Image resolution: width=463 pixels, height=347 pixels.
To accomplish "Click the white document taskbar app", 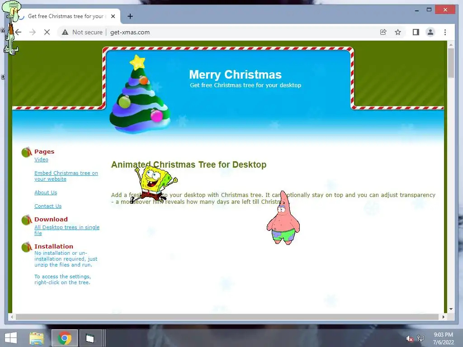I will 90,338.
